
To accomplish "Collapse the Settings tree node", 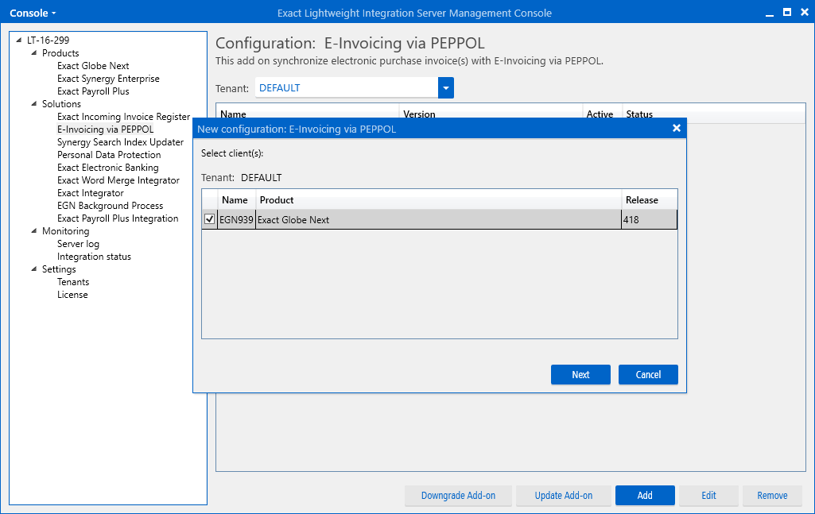I will [x=34, y=269].
